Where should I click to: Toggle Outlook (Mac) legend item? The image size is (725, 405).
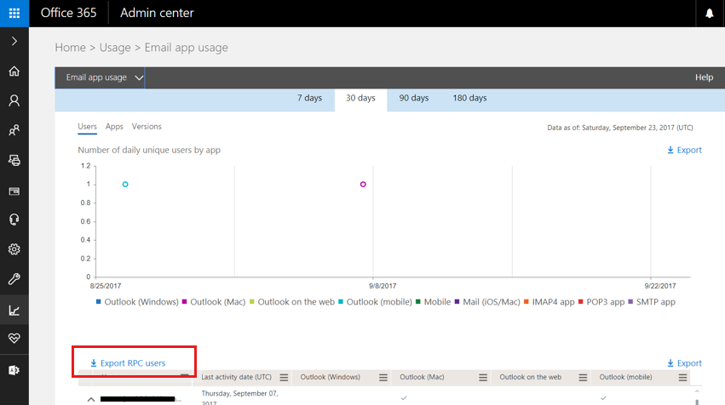point(214,302)
